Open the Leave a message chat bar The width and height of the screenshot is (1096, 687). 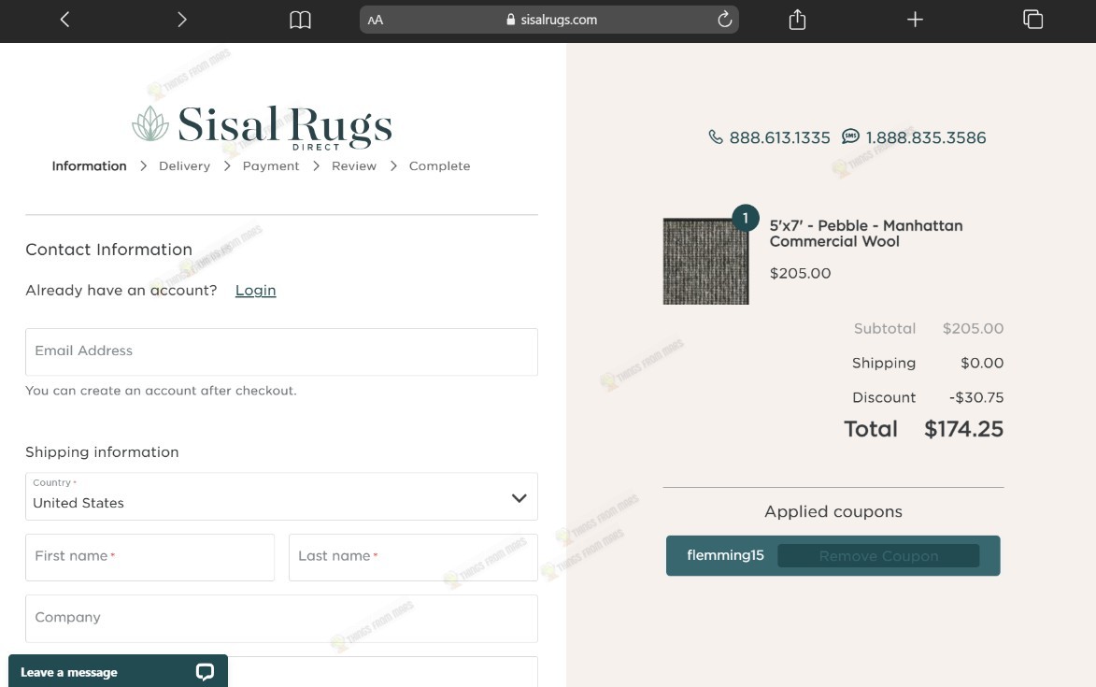coord(118,671)
